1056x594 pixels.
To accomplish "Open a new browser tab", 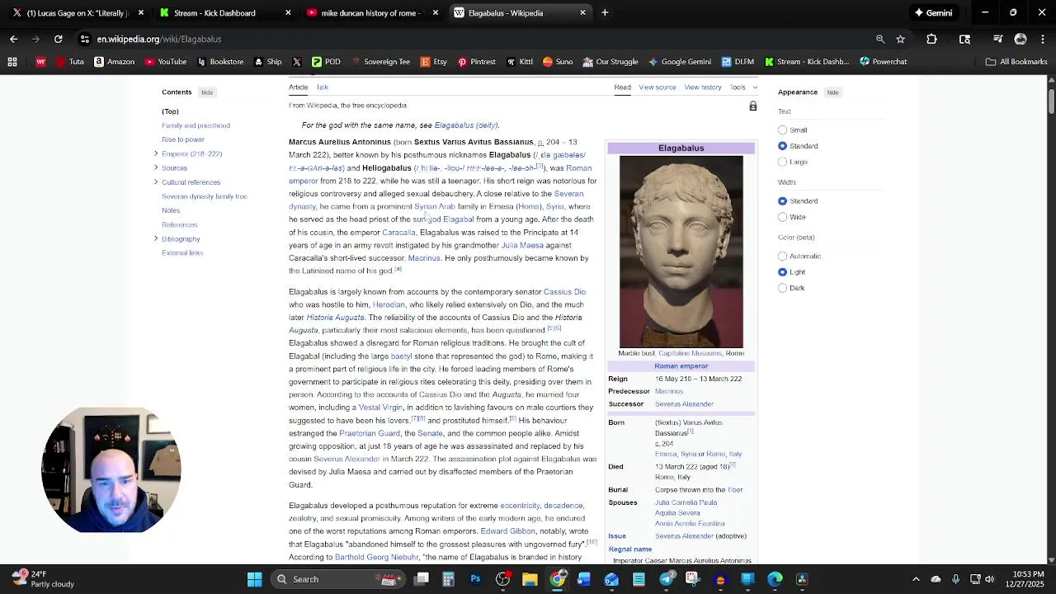I will point(605,12).
